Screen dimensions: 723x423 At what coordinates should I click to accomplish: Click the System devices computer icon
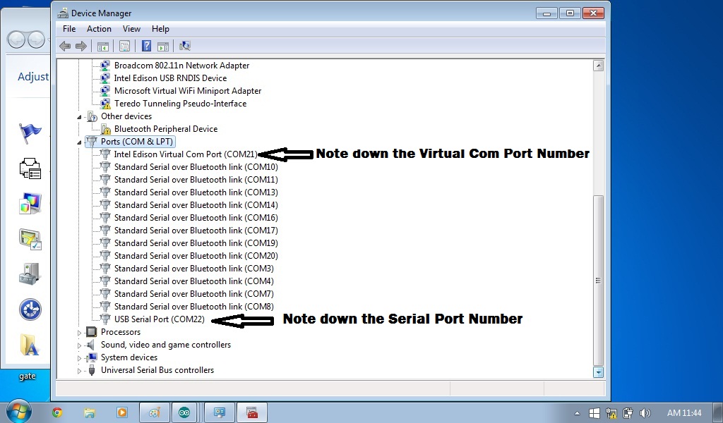pos(92,357)
